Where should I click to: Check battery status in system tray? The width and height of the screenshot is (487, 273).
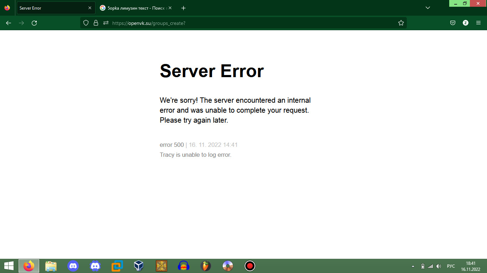pyautogui.click(x=423, y=266)
